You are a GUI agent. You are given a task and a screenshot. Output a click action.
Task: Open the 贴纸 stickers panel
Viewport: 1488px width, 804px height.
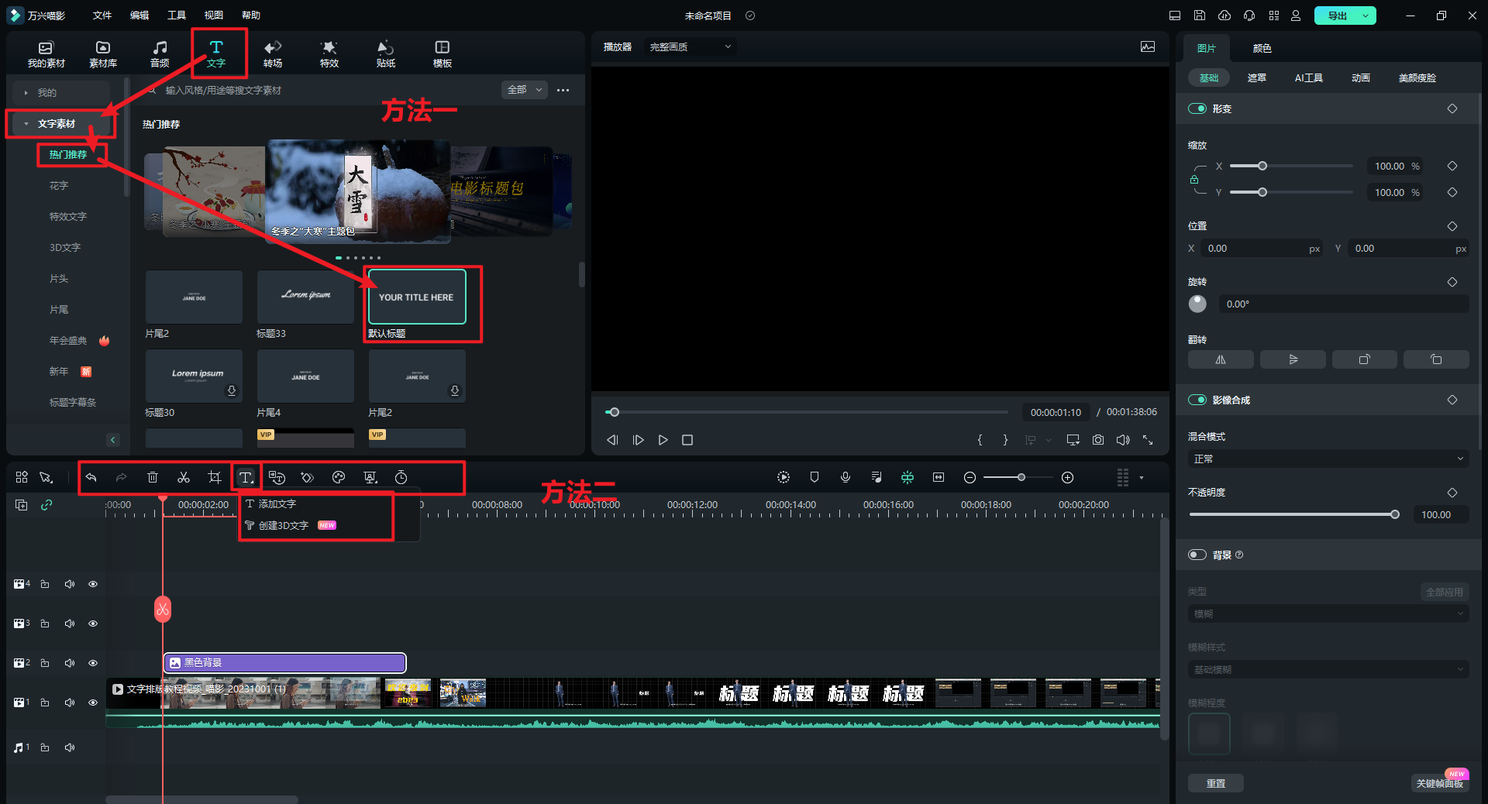click(385, 53)
